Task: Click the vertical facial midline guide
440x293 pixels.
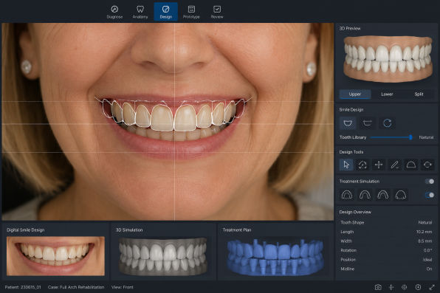Action: pos(174,122)
